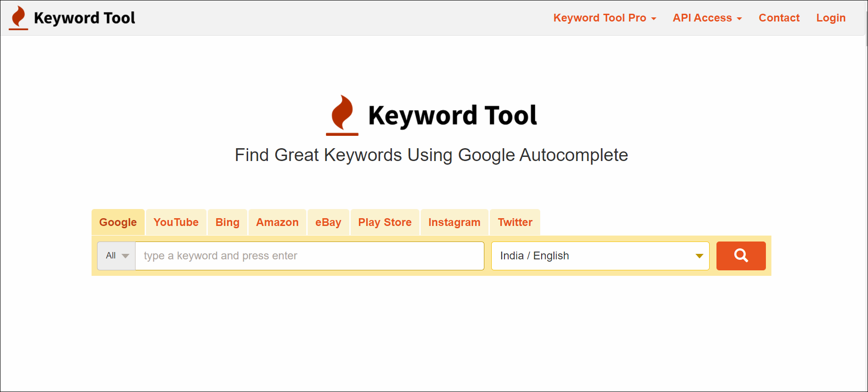Open the Amazon tab
868x392 pixels.
pyautogui.click(x=277, y=222)
